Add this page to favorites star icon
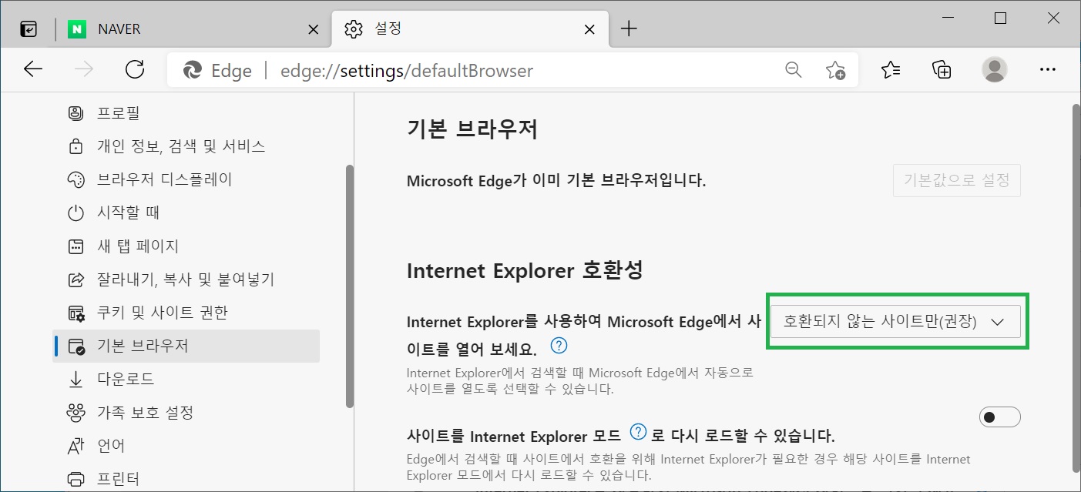This screenshot has height=492, width=1081. coord(835,70)
